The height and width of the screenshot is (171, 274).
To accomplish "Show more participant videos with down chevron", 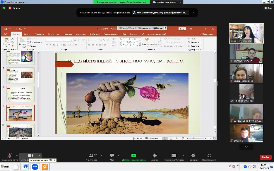I will point(246,147).
